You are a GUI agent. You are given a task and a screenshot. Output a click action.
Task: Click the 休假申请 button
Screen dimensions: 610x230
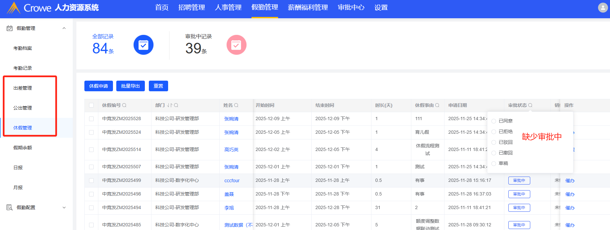point(99,86)
